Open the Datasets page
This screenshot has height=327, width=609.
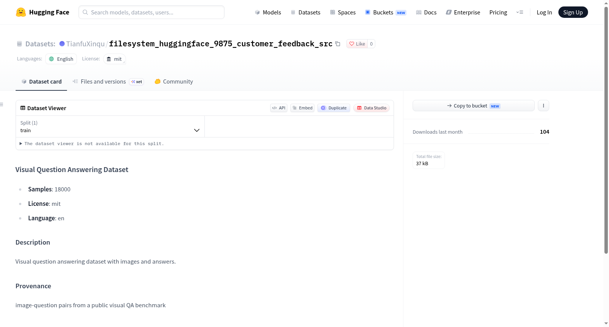(x=306, y=12)
